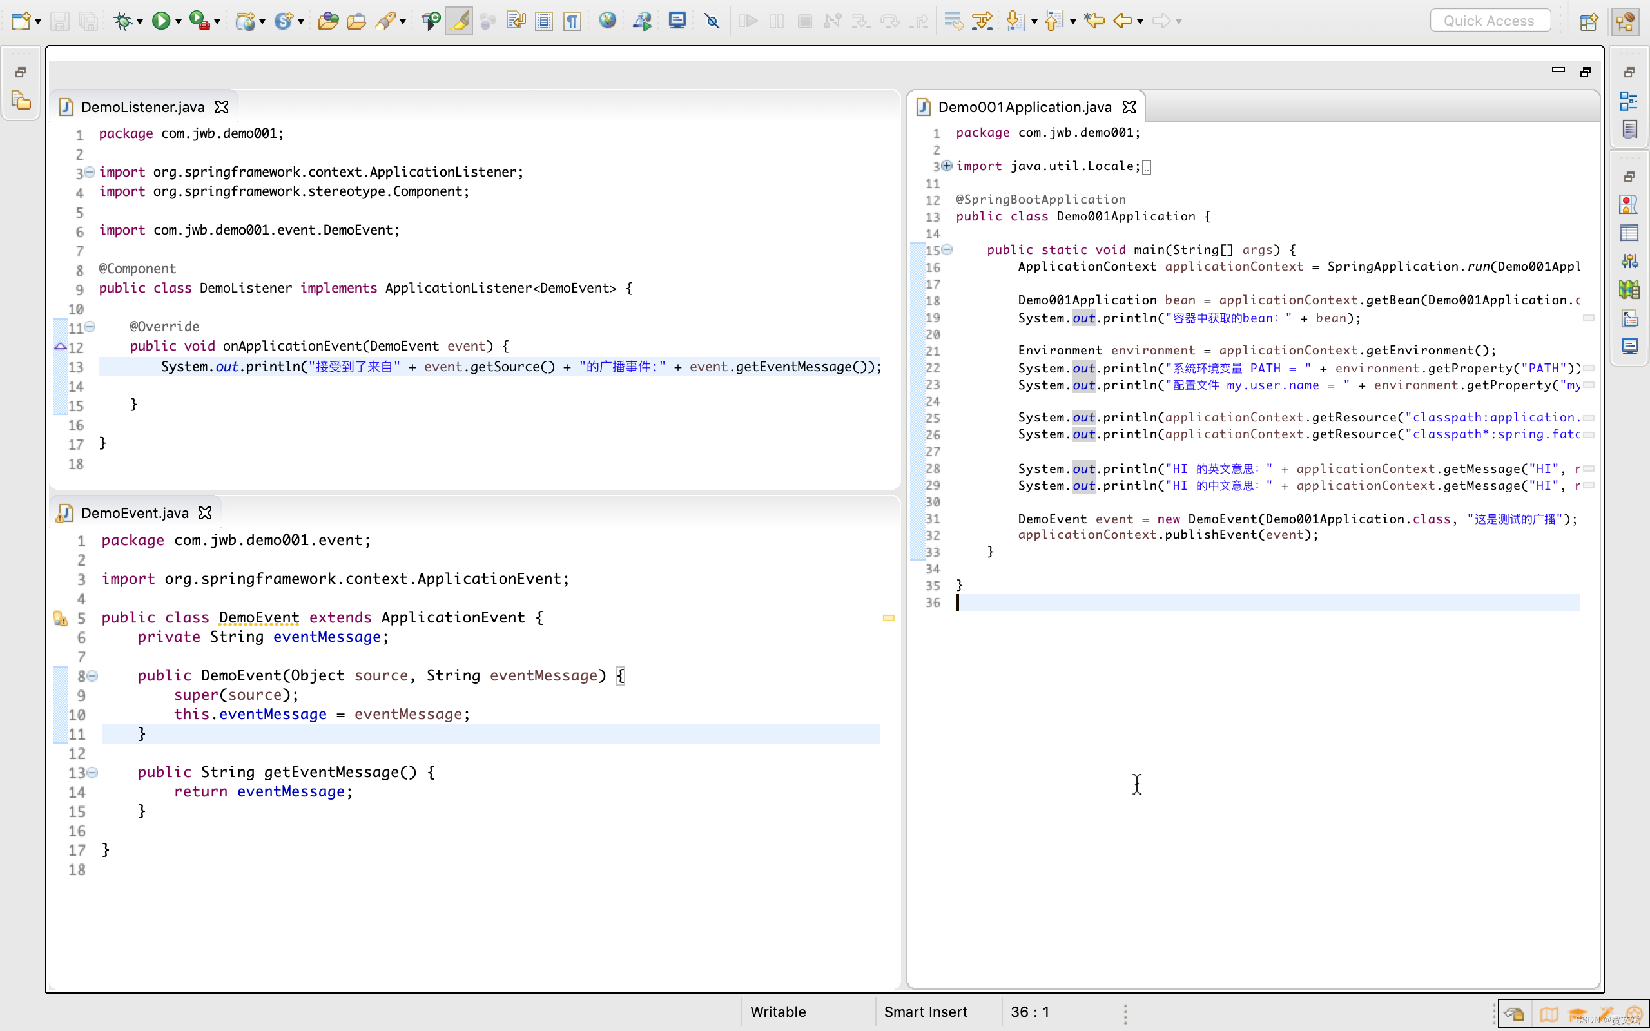This screenshot has width=1650, height=1031.
Task: Toggle Skip All Breakpoints icon
Action: 712,21
